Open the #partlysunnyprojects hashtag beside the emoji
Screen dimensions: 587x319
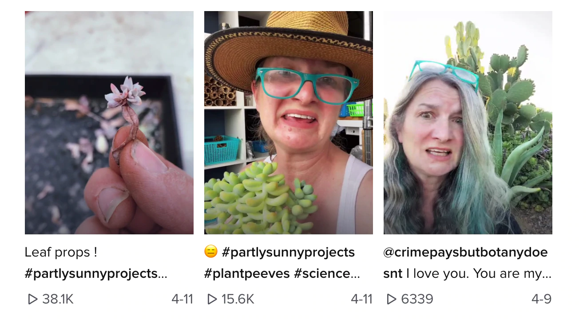click(288, 253)
